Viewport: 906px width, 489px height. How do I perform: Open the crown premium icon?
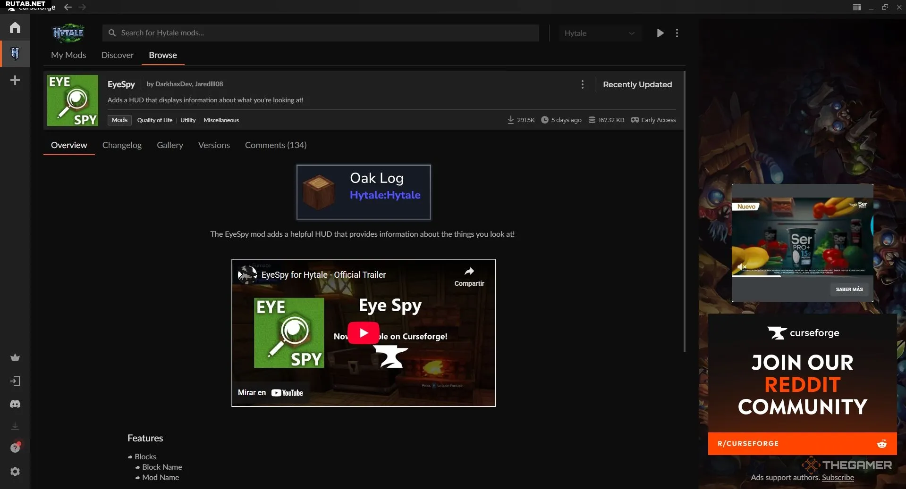[15, 357]
